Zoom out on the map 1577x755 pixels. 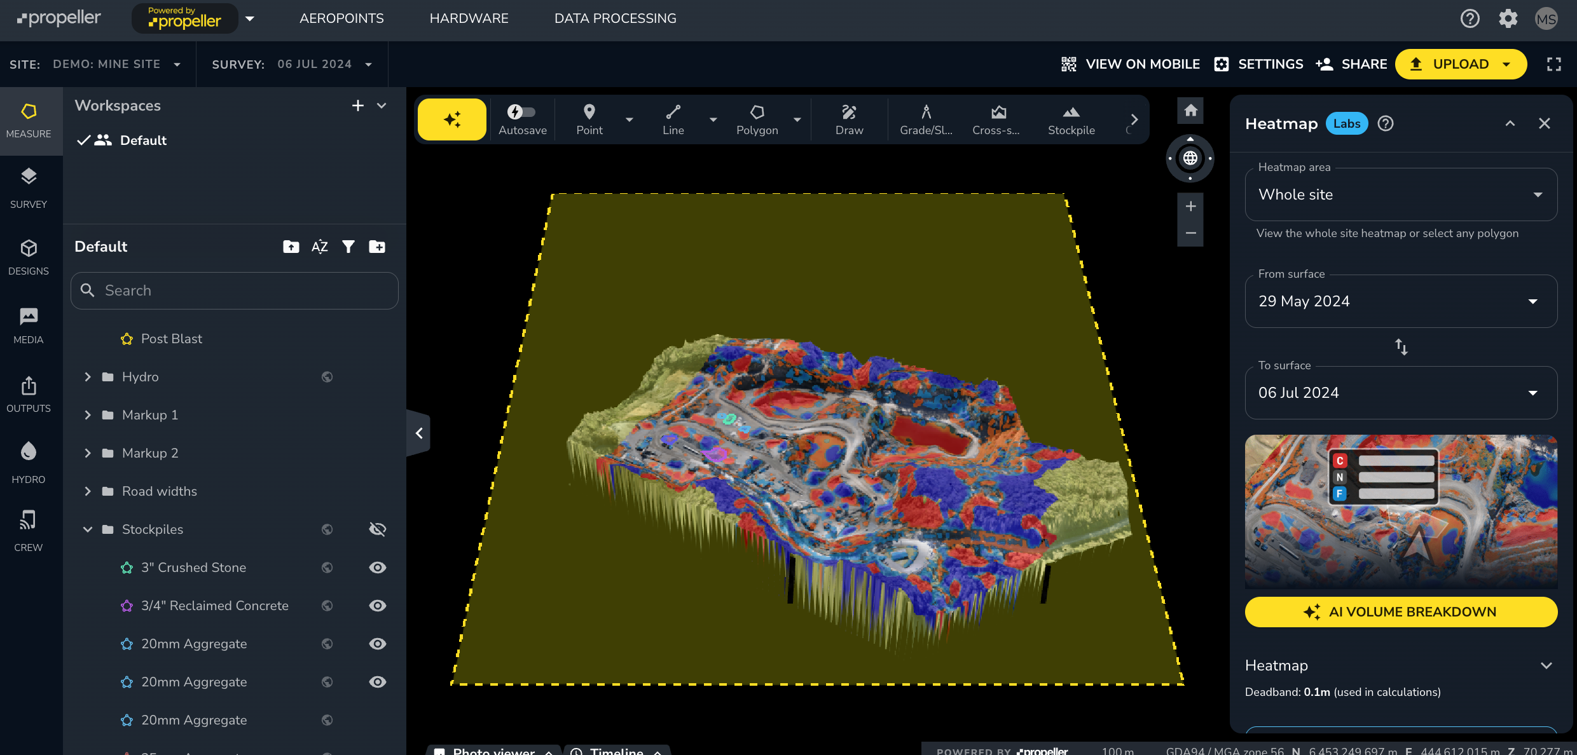(x=1190, y=233)
